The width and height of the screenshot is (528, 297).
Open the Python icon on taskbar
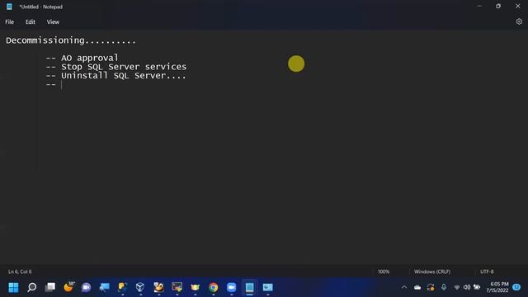coord(122,287)
